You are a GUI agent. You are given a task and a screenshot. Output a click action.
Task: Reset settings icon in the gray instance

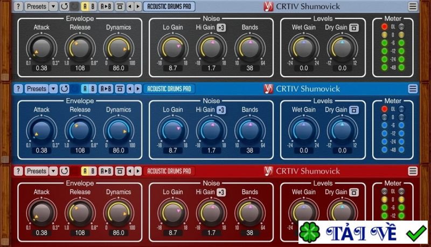coord(64,6)
